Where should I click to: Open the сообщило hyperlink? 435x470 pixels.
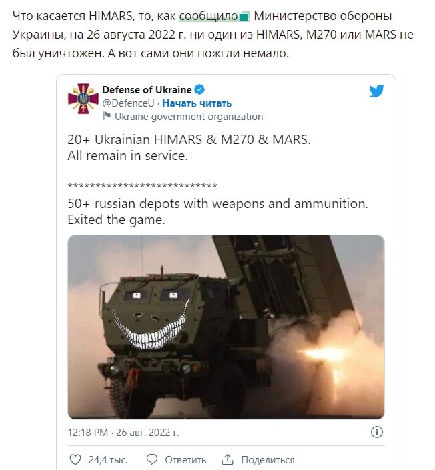(208, 16)
